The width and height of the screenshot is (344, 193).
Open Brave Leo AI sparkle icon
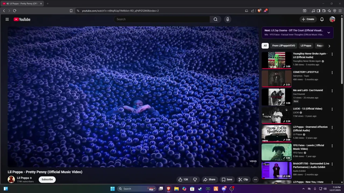[329, 11]
